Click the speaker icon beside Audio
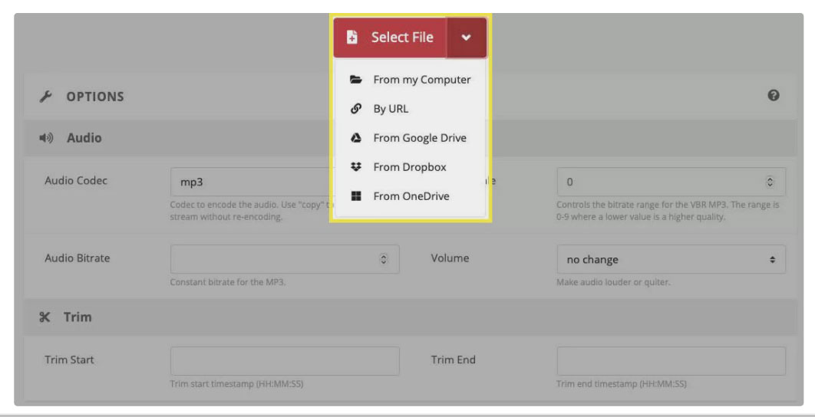The width and height of the screenshot is (815, 417). [x=46, y=138]
